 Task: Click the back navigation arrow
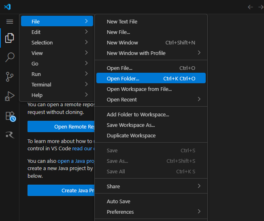(250, 7)
